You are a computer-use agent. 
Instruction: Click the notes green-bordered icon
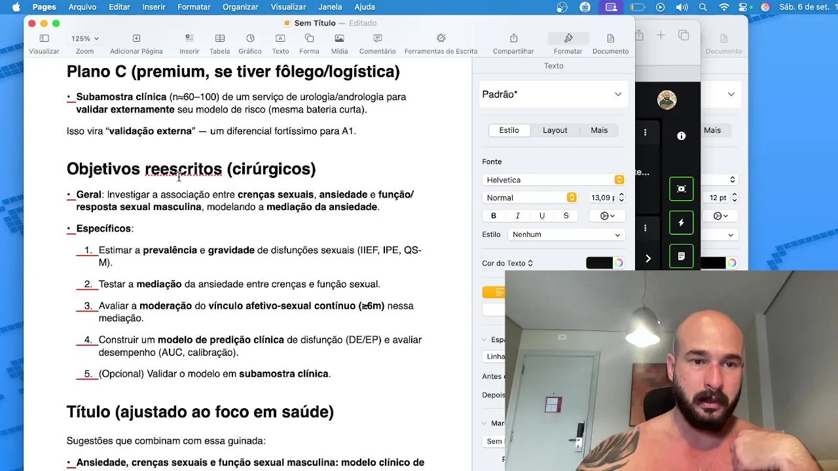[681, 256]
